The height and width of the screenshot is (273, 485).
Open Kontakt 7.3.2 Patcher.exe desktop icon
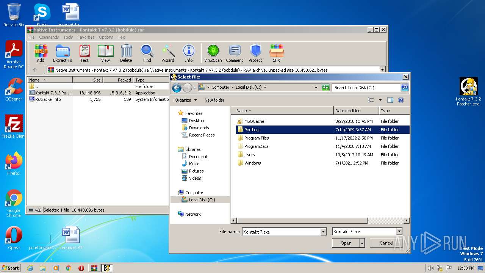[468, 92]
